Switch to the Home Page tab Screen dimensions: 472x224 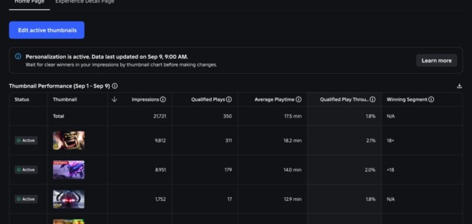29,2
